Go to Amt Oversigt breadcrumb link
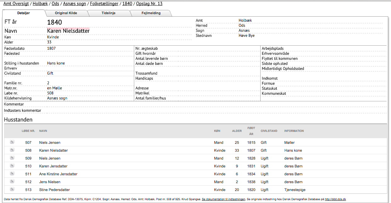This screenshot has height=203, width=391. point(16,3)
